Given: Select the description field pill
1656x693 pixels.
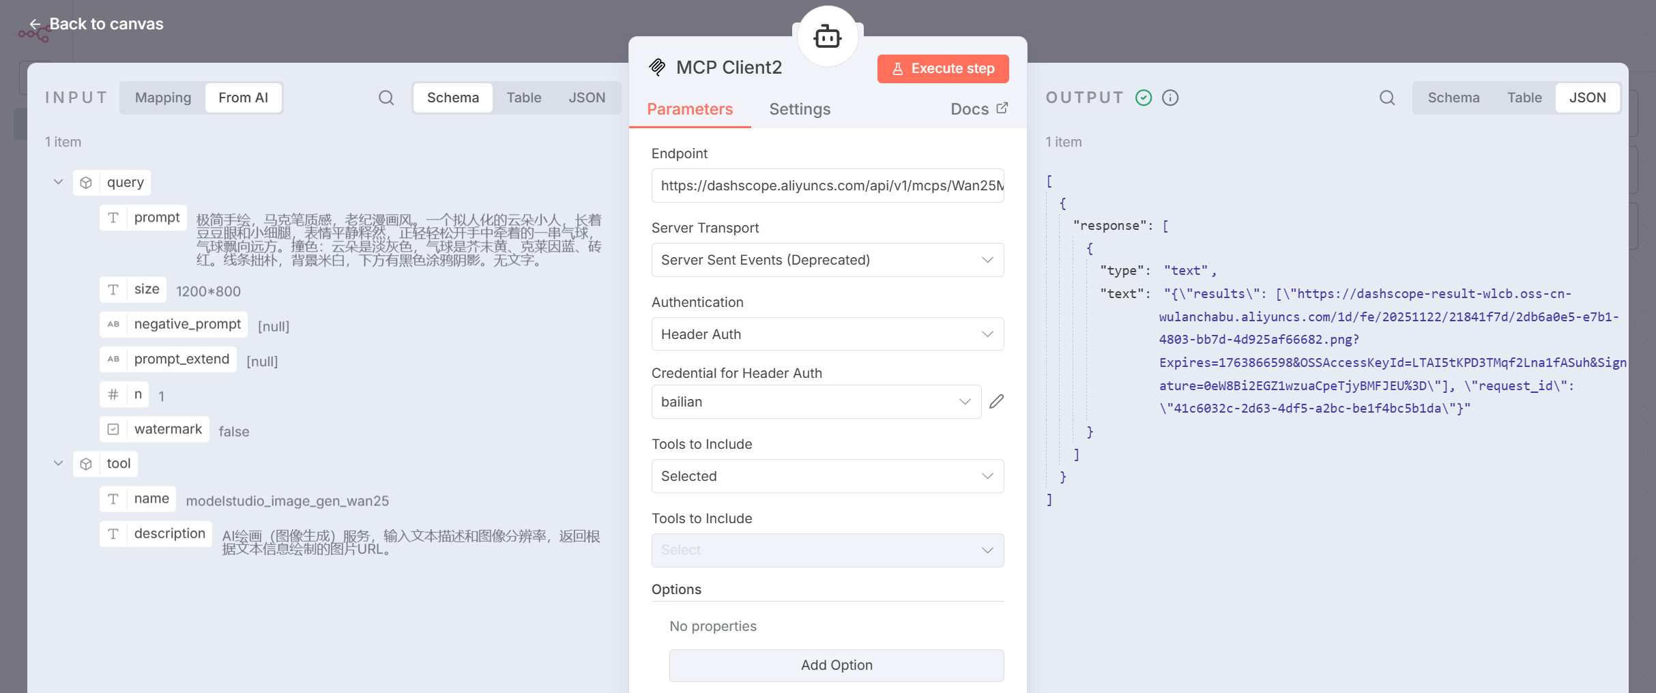Looking at the screenshot, I should [156, 534].
